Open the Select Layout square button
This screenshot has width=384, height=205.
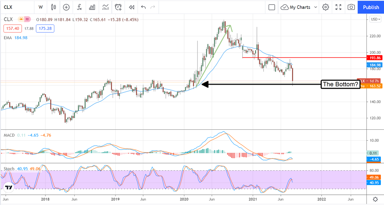[x=272, y=7]
